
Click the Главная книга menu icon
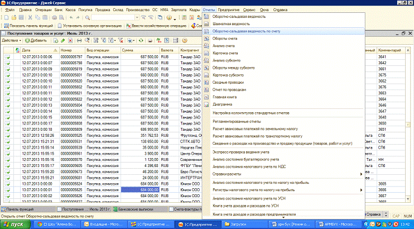(208, 97)
